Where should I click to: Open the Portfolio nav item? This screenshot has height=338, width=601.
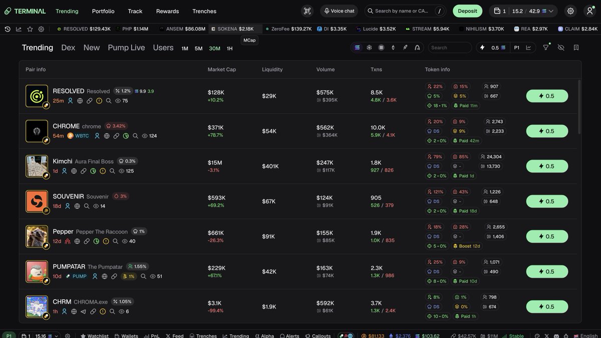pos(103,11)
